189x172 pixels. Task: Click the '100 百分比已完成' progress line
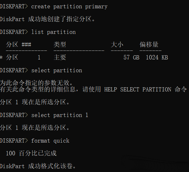pyautogui.click(x=31, y=153)
